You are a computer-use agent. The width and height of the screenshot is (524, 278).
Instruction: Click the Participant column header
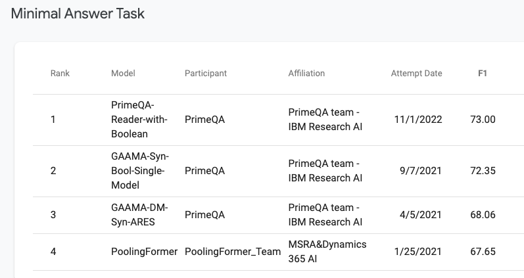point(205,74)
